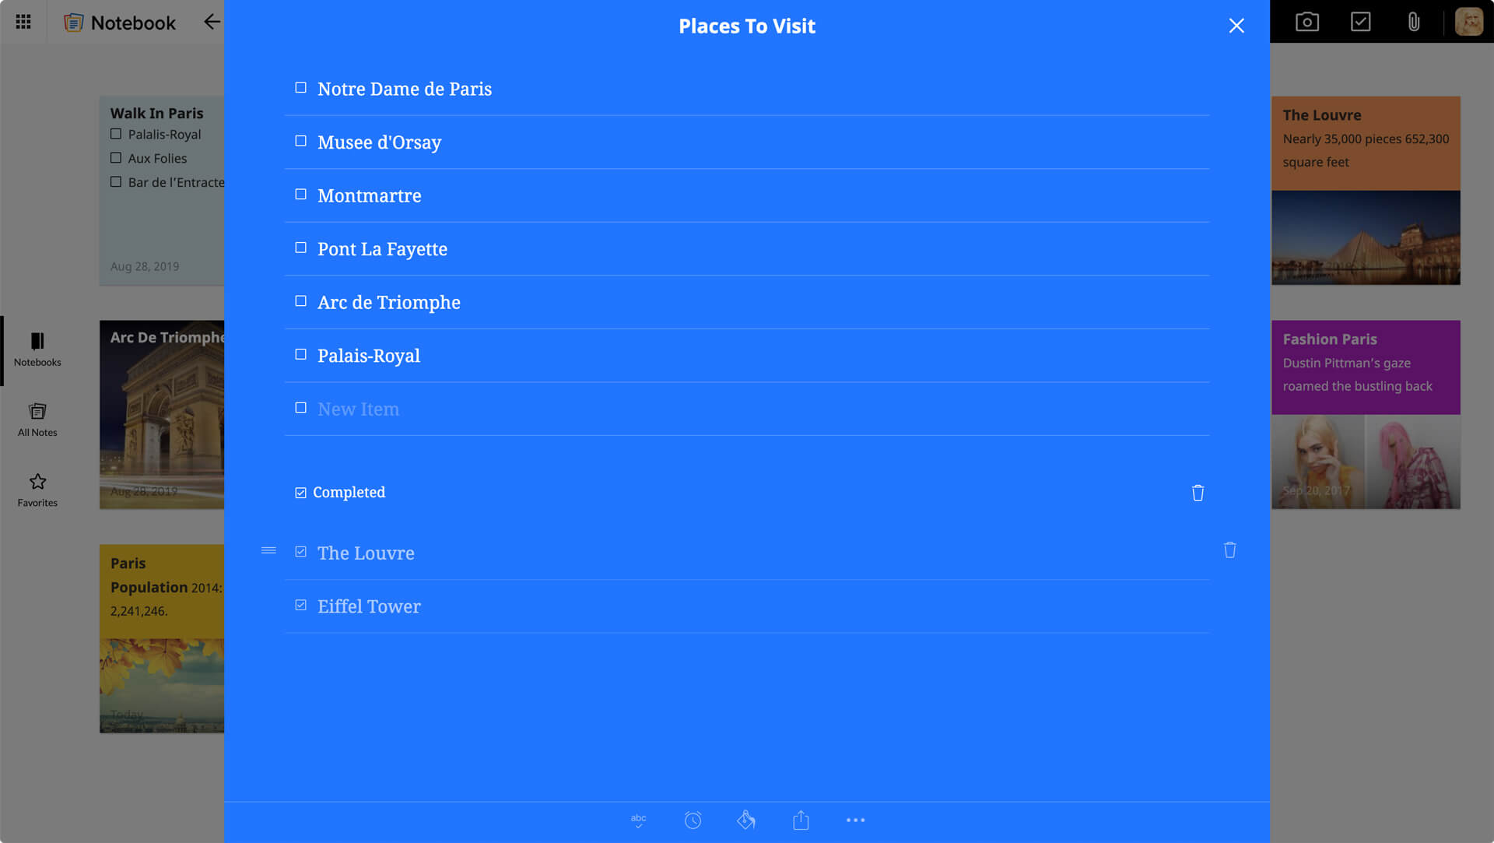
Task: Expand the Completed section
Action: 348,492
